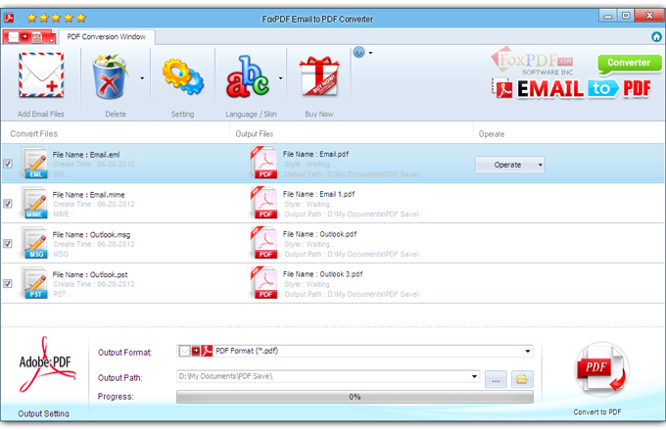Click the EMAIL to PDF banner

click(571, 89)
